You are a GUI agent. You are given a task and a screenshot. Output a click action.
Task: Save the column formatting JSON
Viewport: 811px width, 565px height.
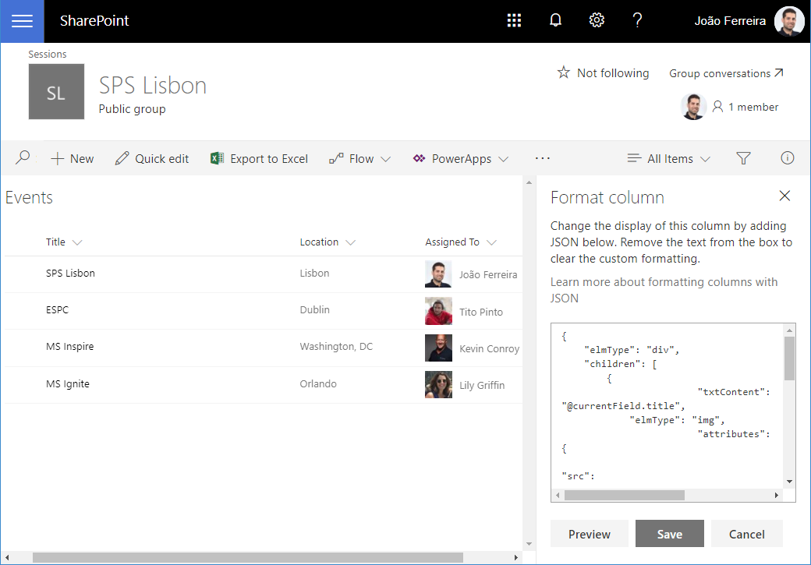669,533
